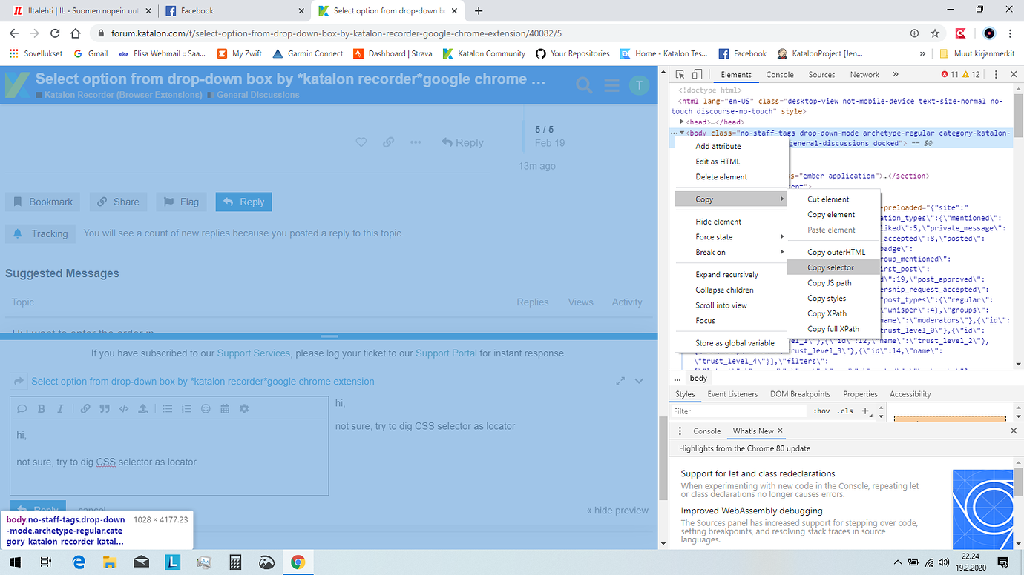
Task: Apply italic formatting in the reply editor
Action: (61, 408)
